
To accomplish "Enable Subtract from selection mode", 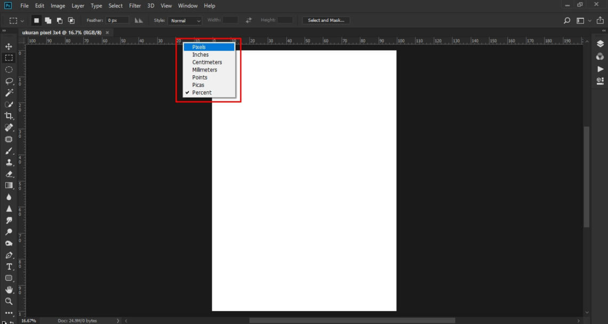I will coord(59,19).
